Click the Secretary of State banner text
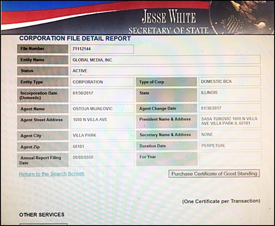The image size is (275, 226). pyautogui.click(x=168, y=30)
